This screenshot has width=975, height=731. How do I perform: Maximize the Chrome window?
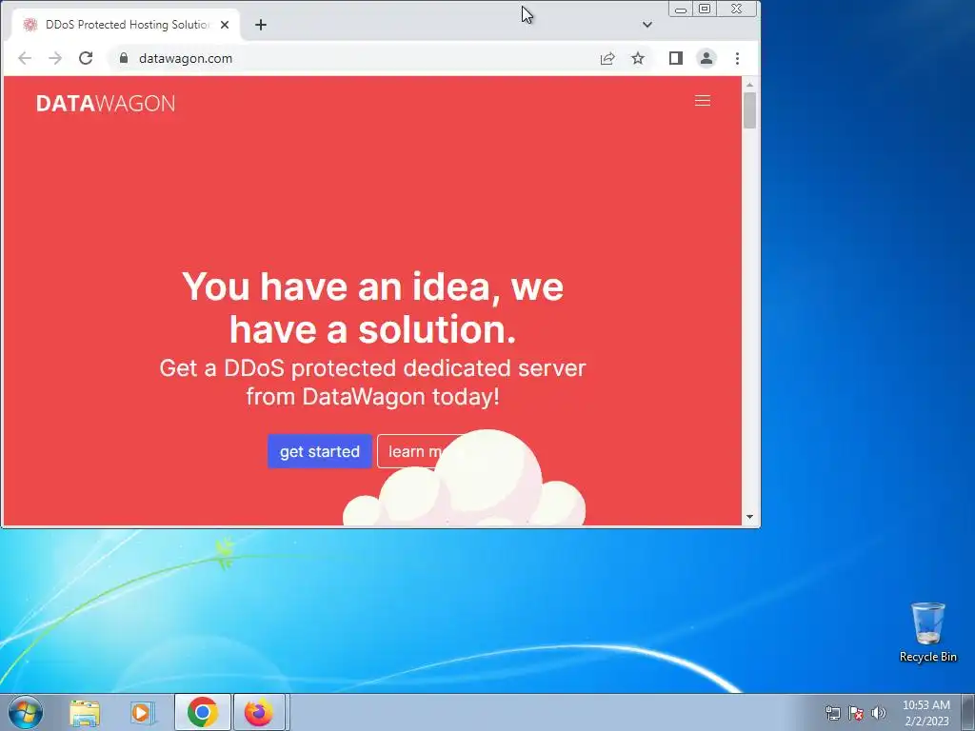point(705,9)
